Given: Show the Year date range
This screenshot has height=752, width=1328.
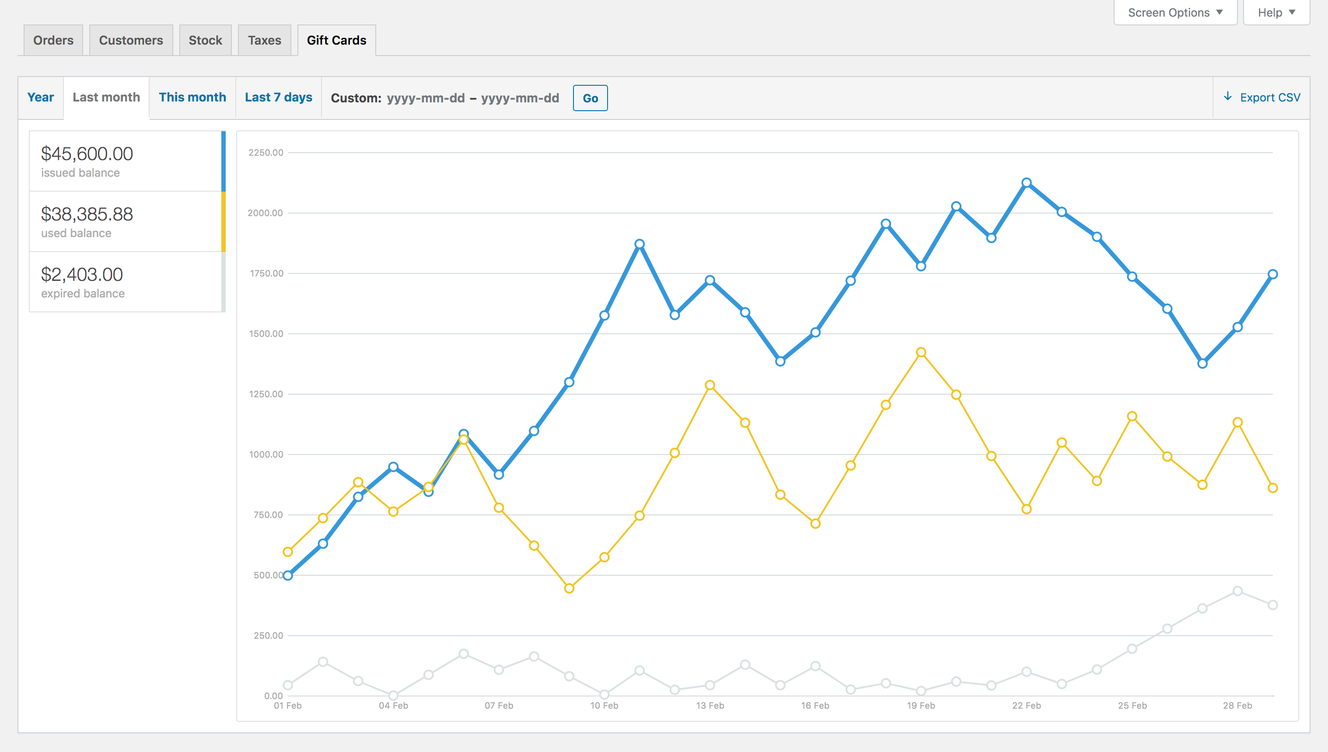Looking at the screenshot, I should tap(40, 98).
